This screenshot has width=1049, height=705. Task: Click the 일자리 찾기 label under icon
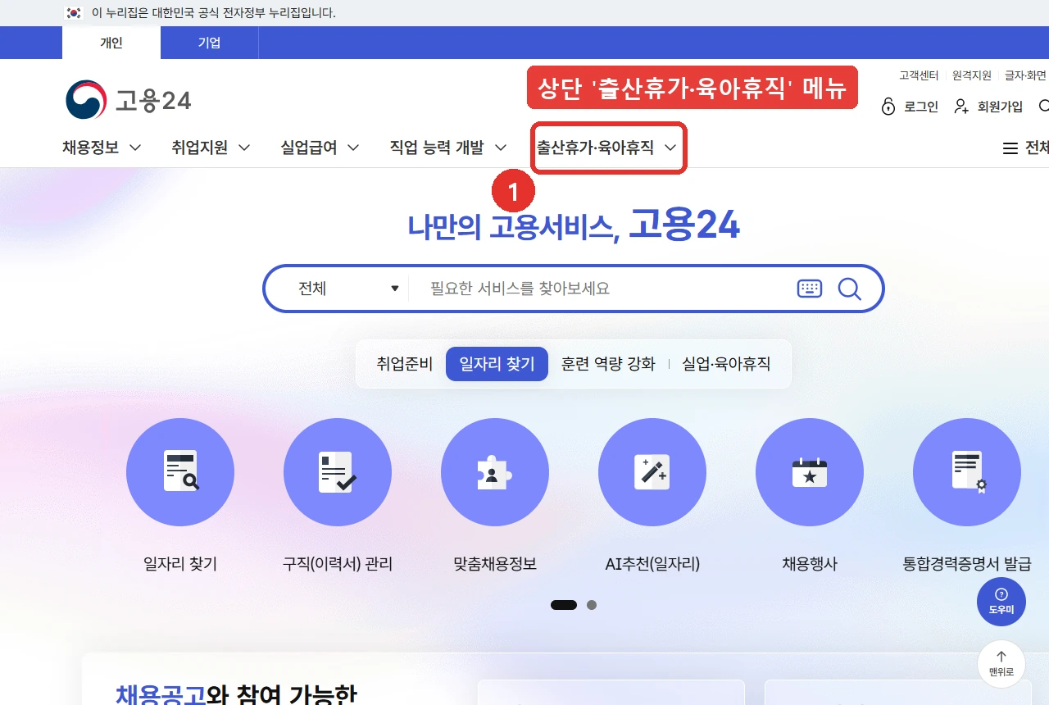tap(180, 564)
